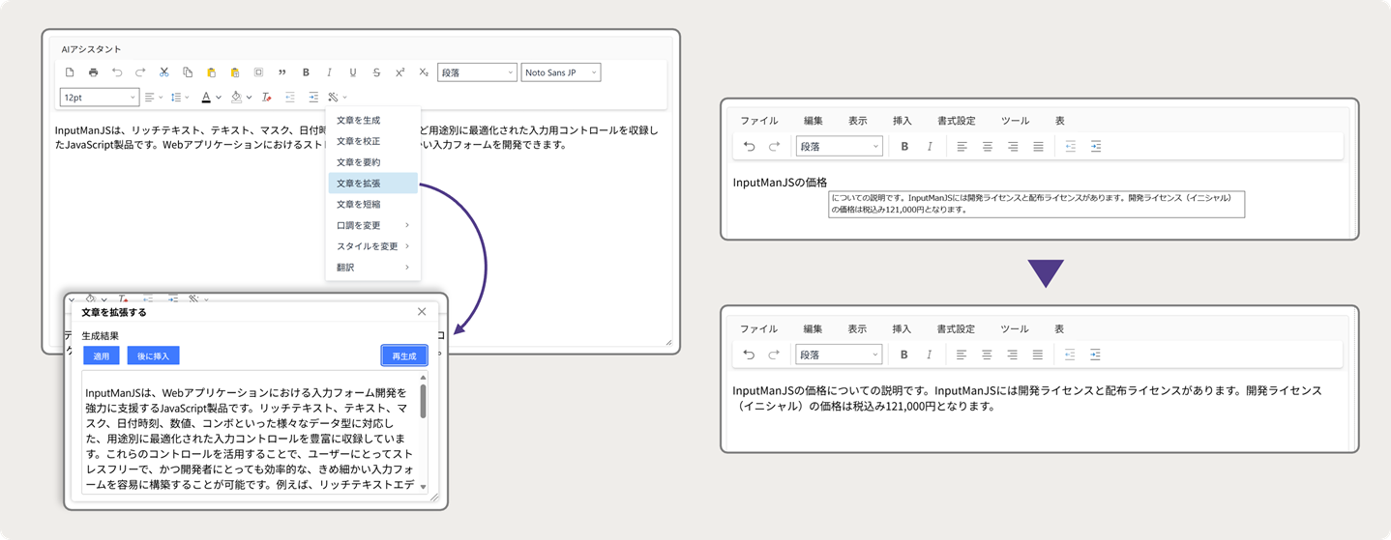
Task: Insert a blockquote with the quote icon
Action: [281, 72]
